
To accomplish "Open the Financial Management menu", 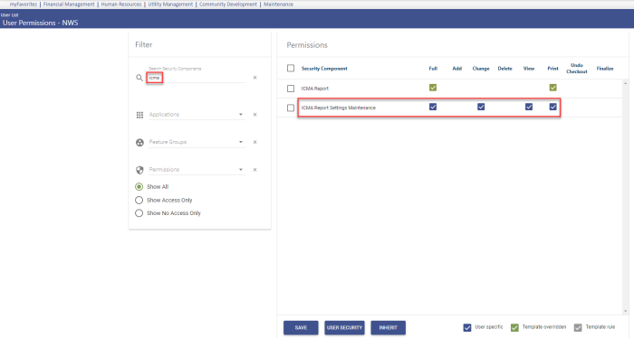I will tap(69, 4).
